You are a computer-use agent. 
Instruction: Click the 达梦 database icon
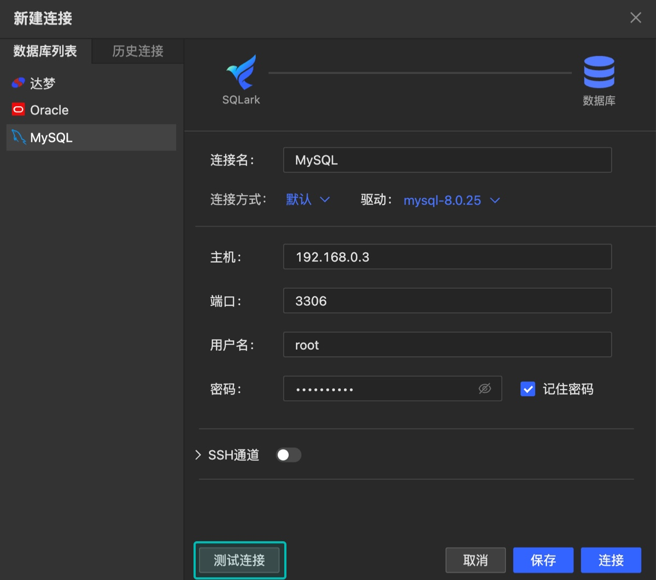coord(18,83)
